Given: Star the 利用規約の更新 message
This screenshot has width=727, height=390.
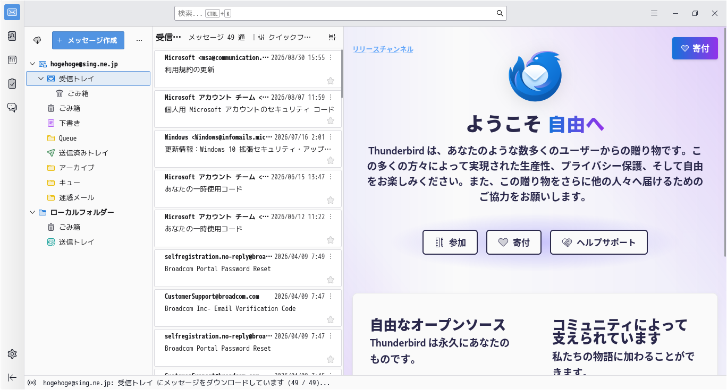Looking at the screenshot, I should pos(331,81).
